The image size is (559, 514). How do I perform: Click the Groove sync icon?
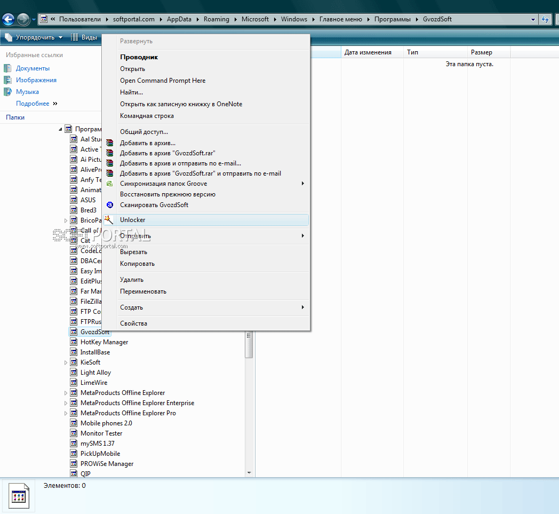click(x=110, y=184)
